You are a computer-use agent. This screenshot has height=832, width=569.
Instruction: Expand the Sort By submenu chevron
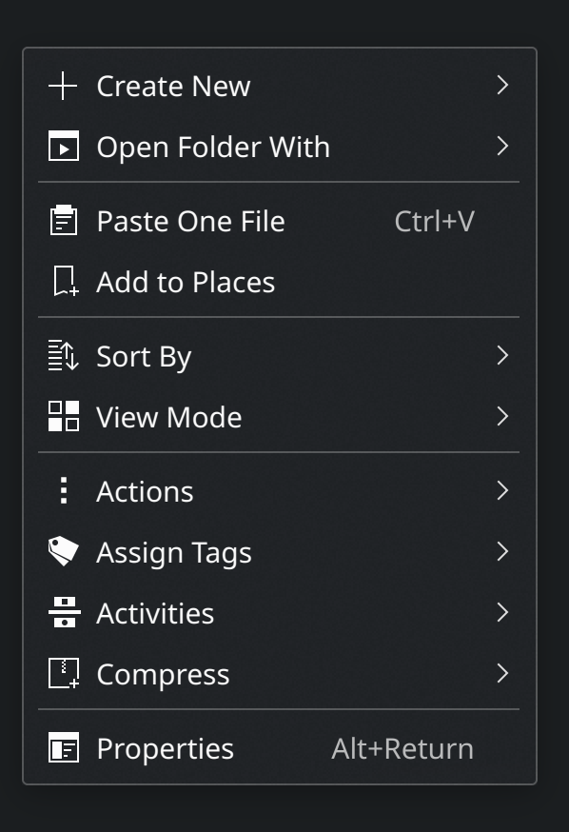pos(502,355)
